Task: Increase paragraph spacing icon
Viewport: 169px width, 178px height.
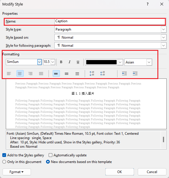Action: [92, 74]
